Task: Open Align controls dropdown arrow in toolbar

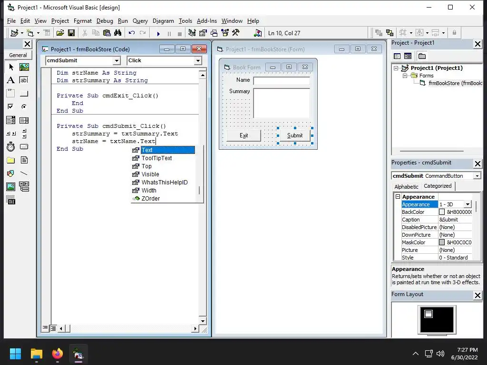Action: point(411,33)
